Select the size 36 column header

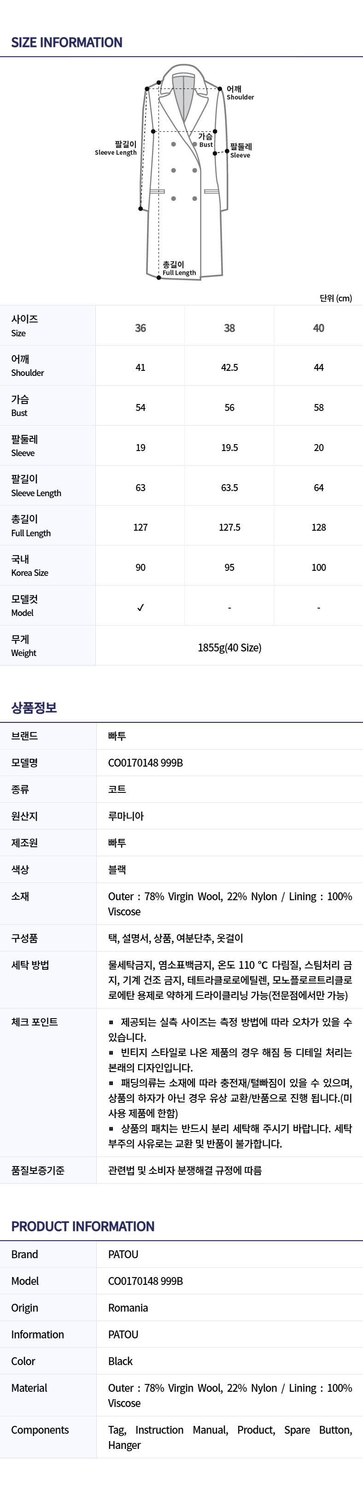[141, 328]
